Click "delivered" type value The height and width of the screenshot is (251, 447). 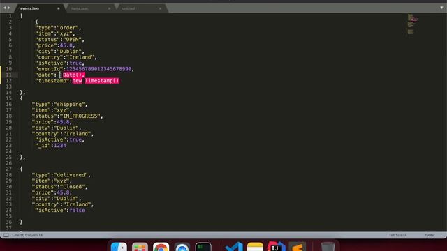click(x=71, y=175)
